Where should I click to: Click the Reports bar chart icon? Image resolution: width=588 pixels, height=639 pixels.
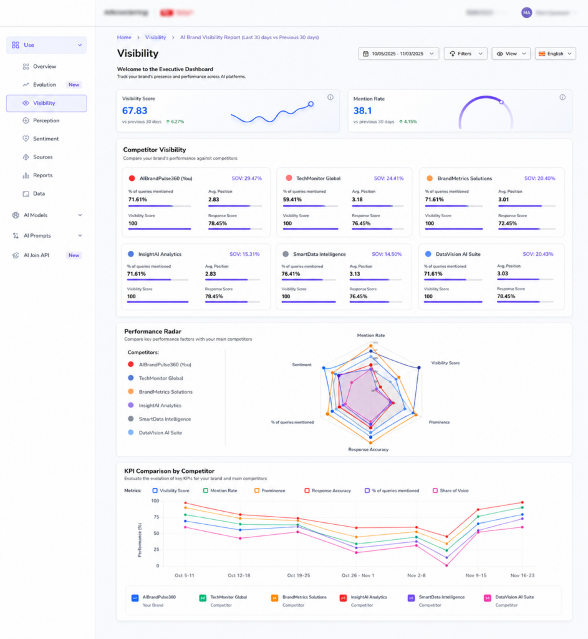(26, 175)
